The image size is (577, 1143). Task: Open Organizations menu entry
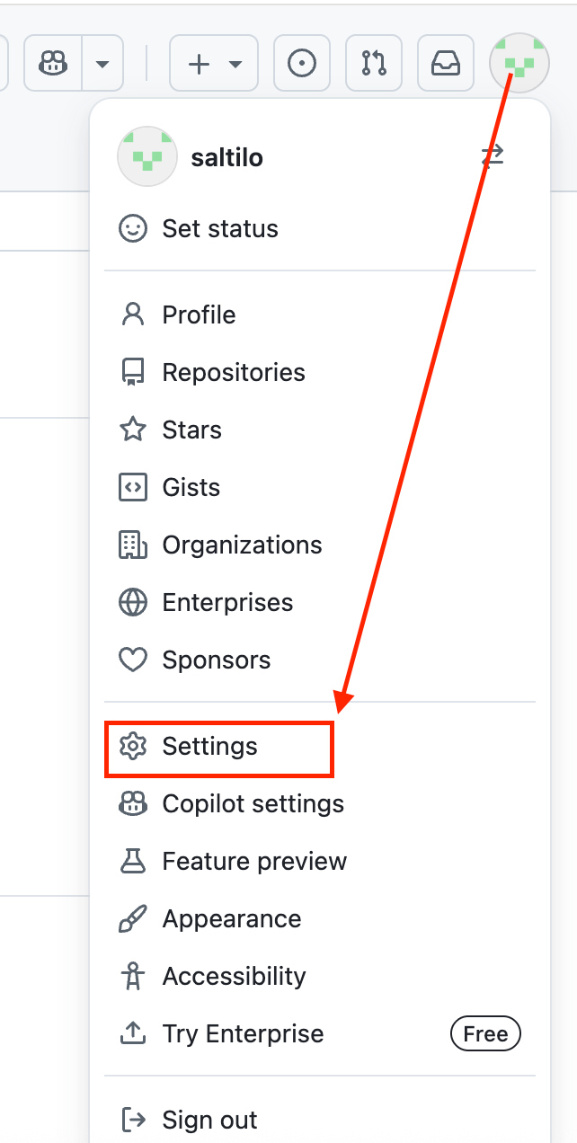click(242, 545)
